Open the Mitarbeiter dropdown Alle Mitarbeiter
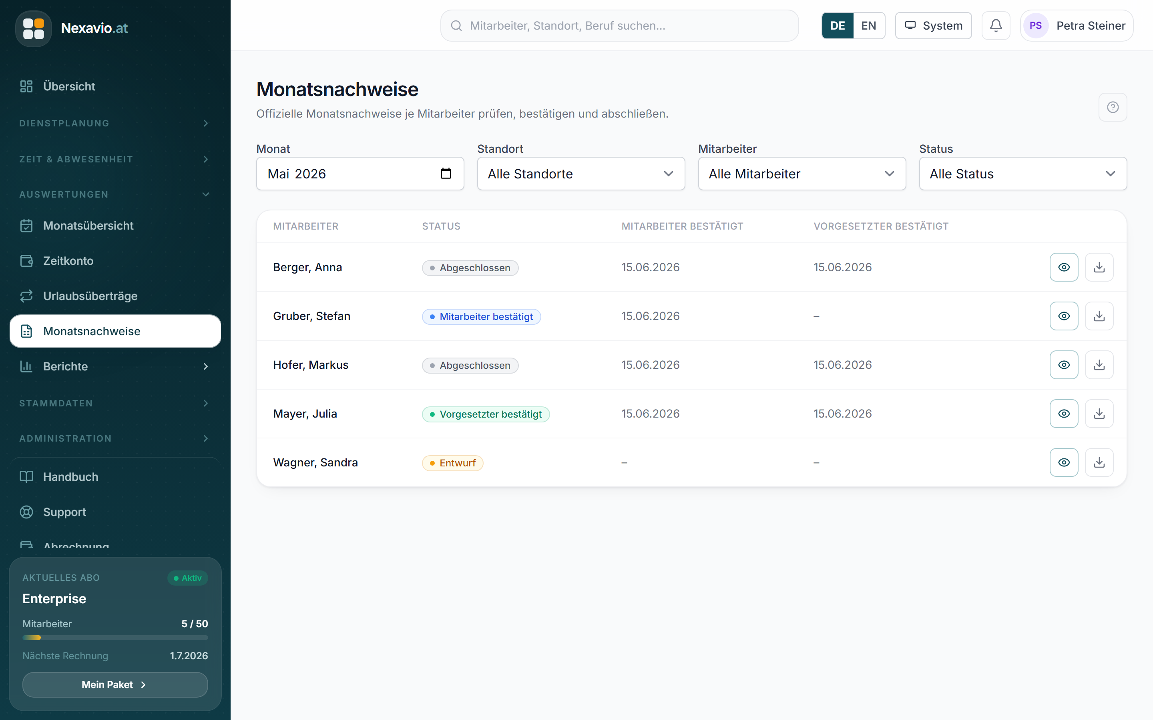Viewport: 1153px width, 720px height. pos(802,174)
